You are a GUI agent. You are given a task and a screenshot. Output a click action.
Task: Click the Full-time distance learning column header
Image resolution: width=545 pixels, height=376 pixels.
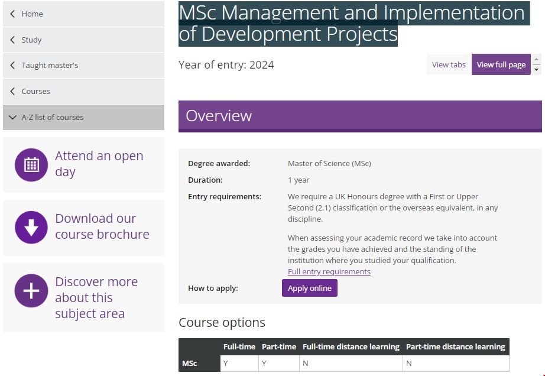click(x=351, y=346)
